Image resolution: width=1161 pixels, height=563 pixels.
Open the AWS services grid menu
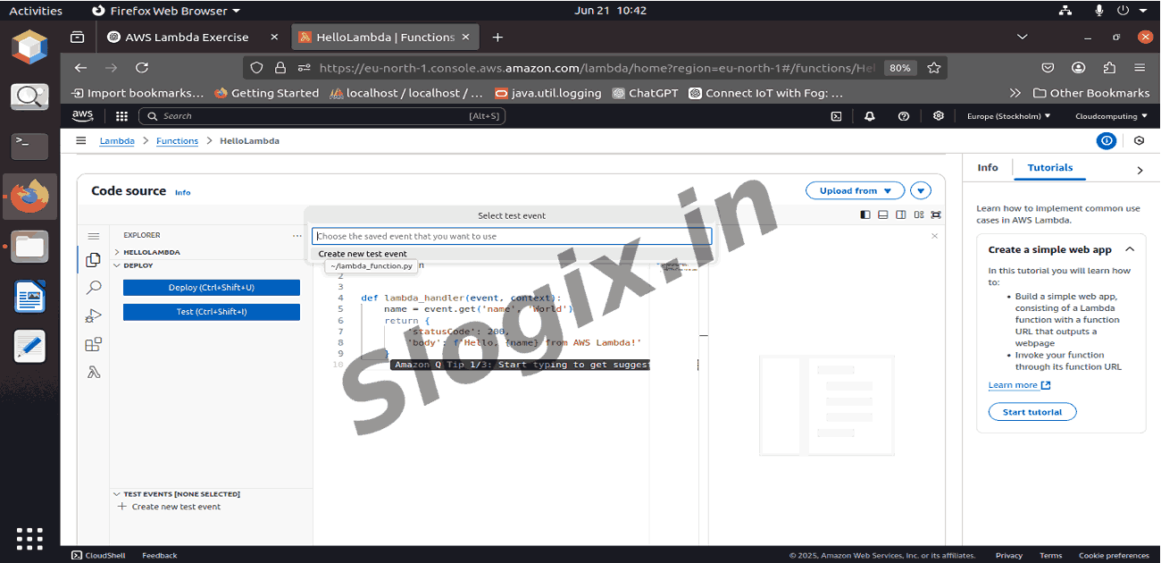(x=121, y=116)
